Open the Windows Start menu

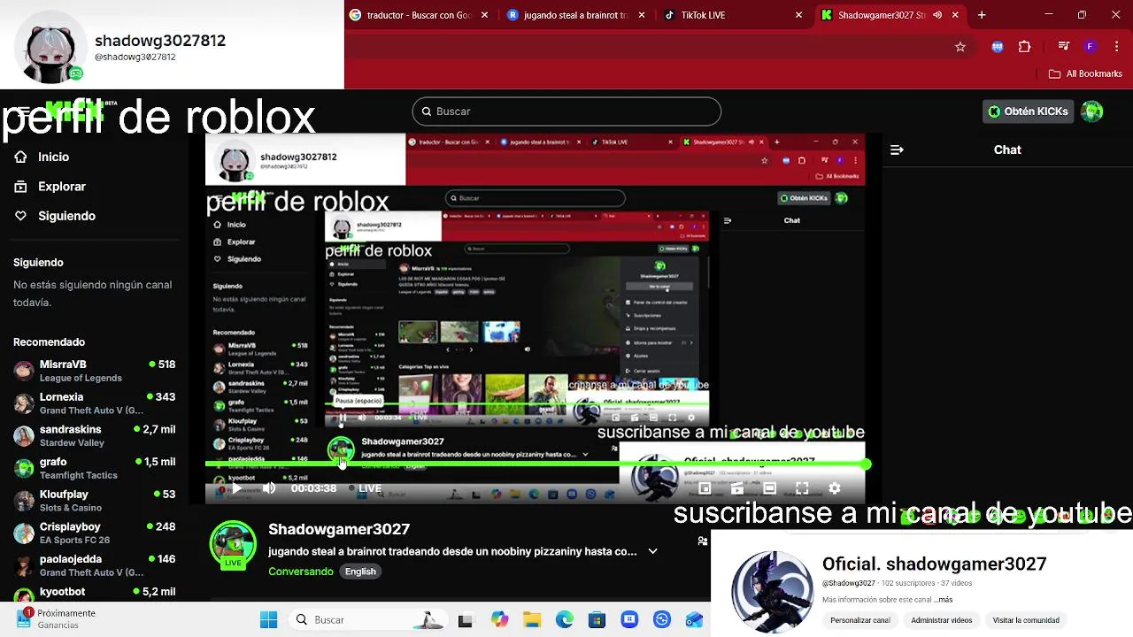(x=268, y=620)
